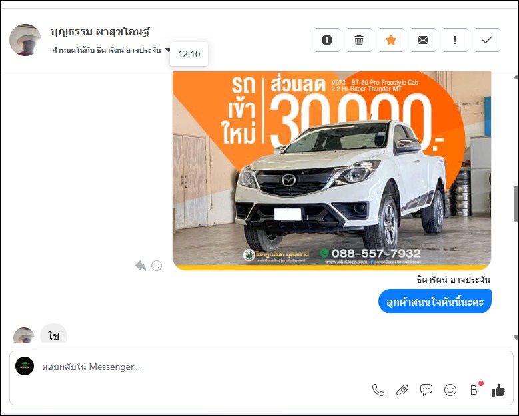Open the emoji picker in reply box

tap(450, 390)
